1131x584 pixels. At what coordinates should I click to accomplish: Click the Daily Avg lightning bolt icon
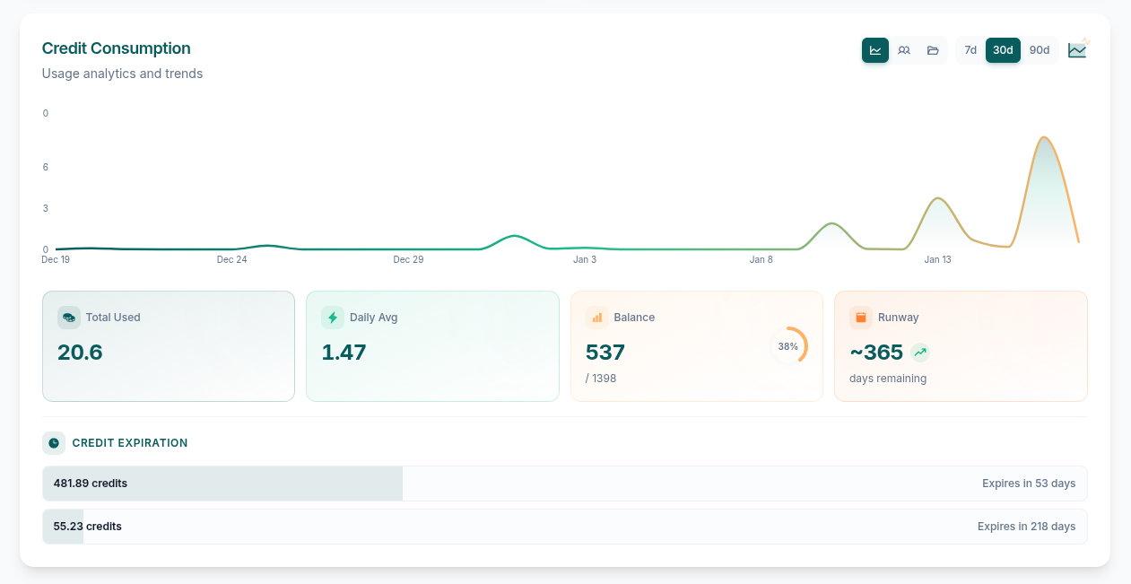pos(333,318)
